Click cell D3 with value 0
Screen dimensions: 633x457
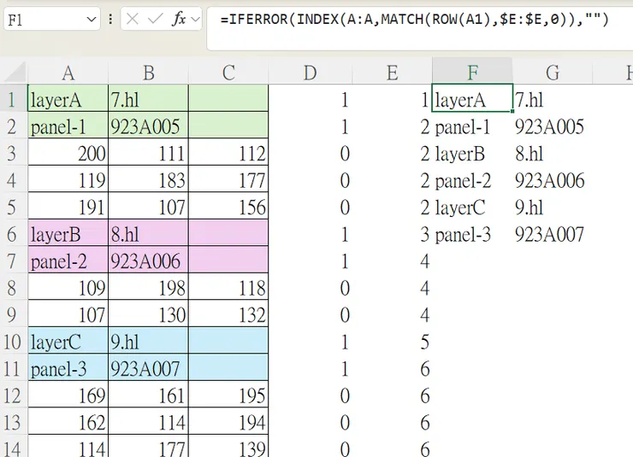(x=310, y=152)
